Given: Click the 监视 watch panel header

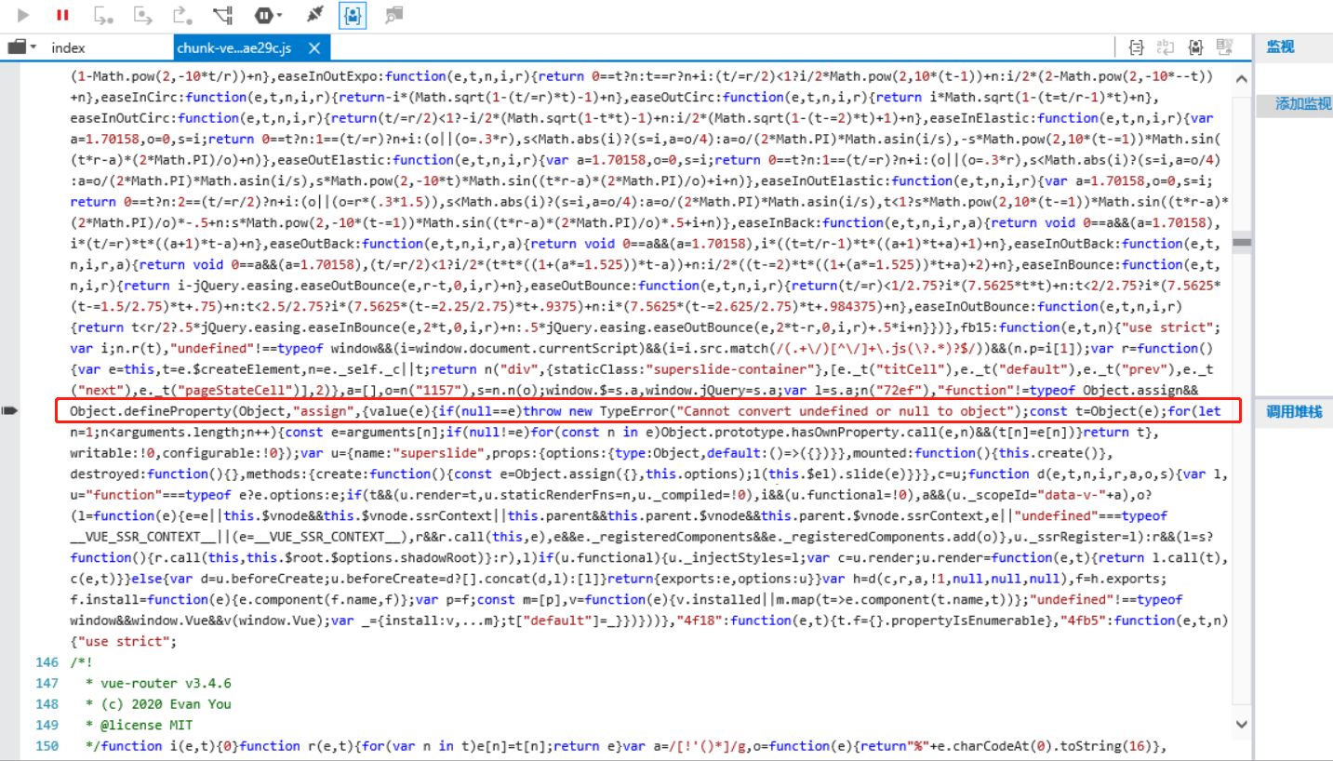Looking at the screenshot, I should [x=1281, y=47].
